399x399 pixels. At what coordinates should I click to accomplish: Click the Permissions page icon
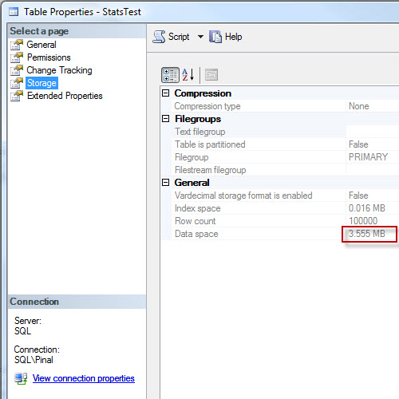[x=17, y=57]
